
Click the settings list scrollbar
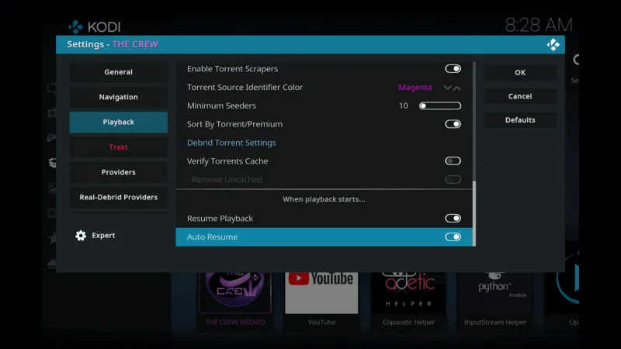pos(474,154)
